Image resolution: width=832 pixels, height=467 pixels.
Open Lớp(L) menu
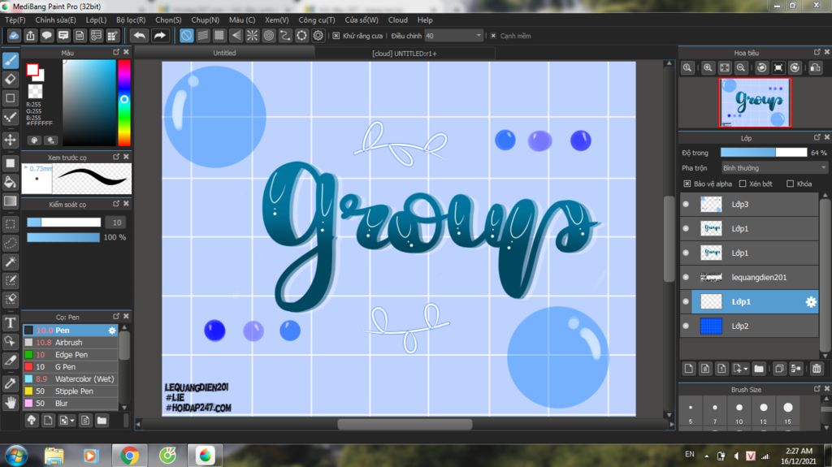click(96, 19)
